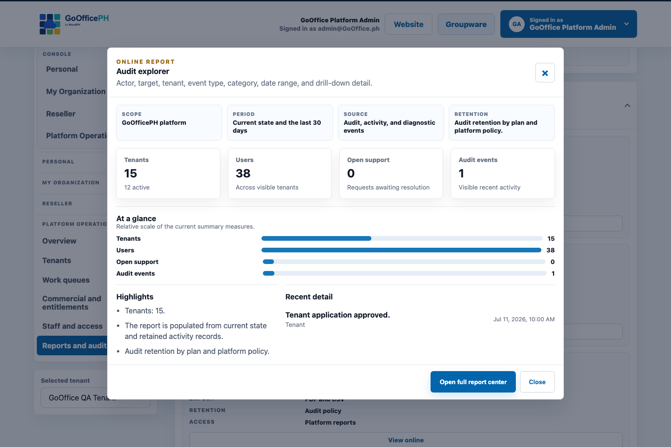Click the Open support progress bar
This screenshot has height=447, width=671.
(x=404, y=262)
